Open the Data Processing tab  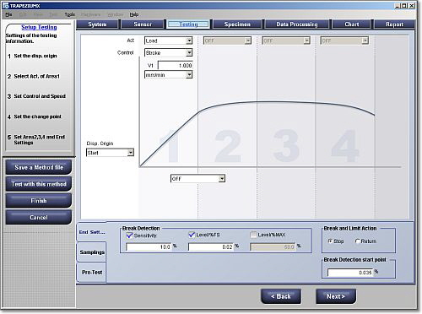(x=297, y=24)
